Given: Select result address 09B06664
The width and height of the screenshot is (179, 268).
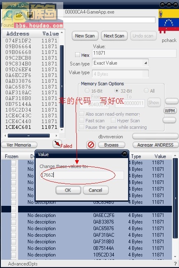Looking at the screenshot, I should [x=18, y=47].
